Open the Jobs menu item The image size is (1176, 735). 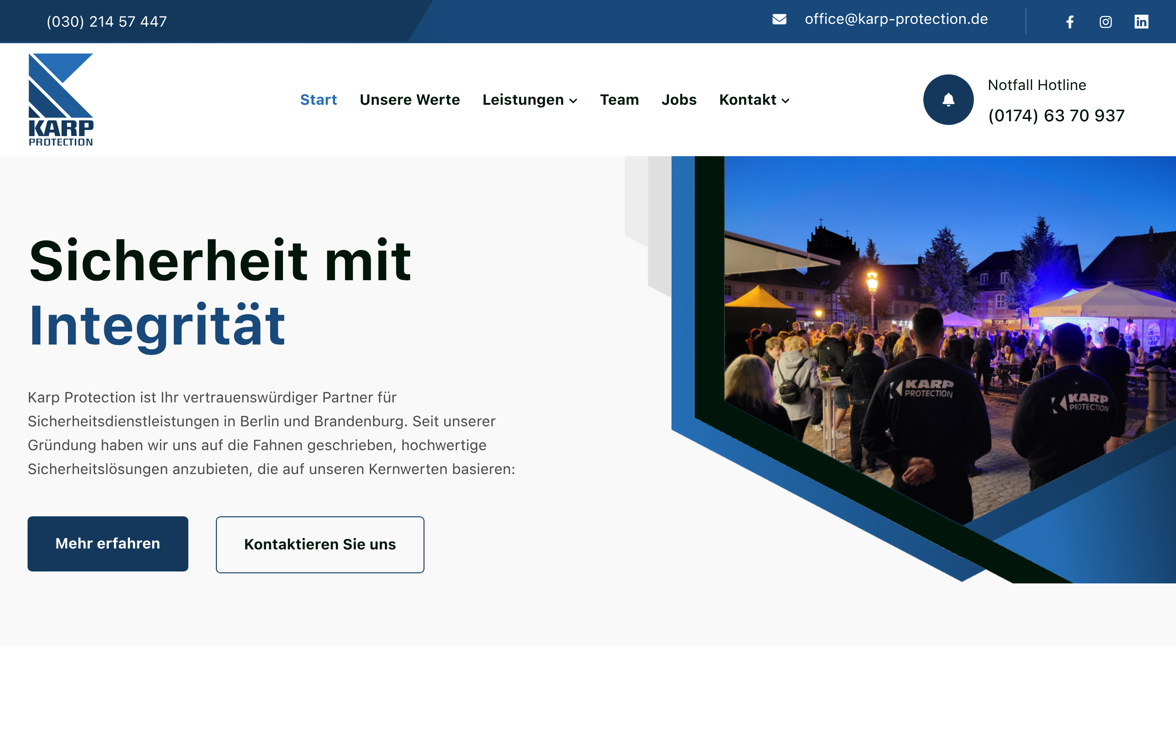(678, 100)
